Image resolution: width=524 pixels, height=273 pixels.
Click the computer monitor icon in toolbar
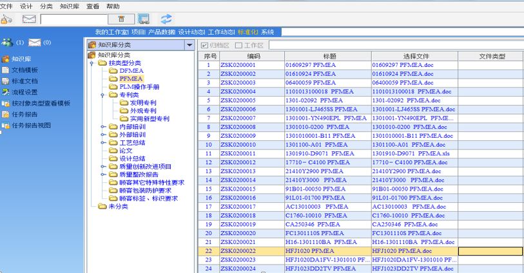point(143,19)
